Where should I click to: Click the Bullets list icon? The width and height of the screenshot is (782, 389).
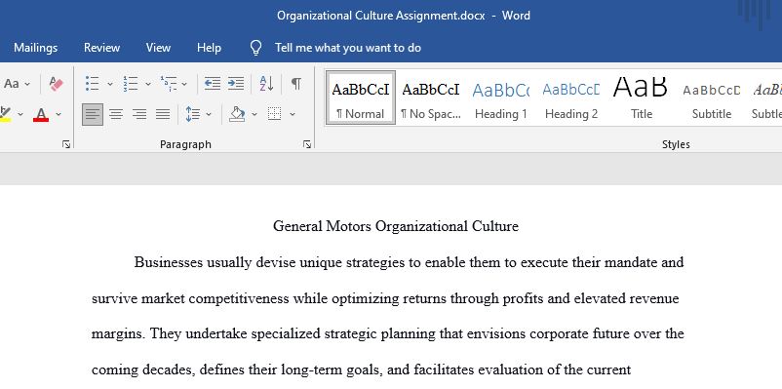(x=93, y=84)
